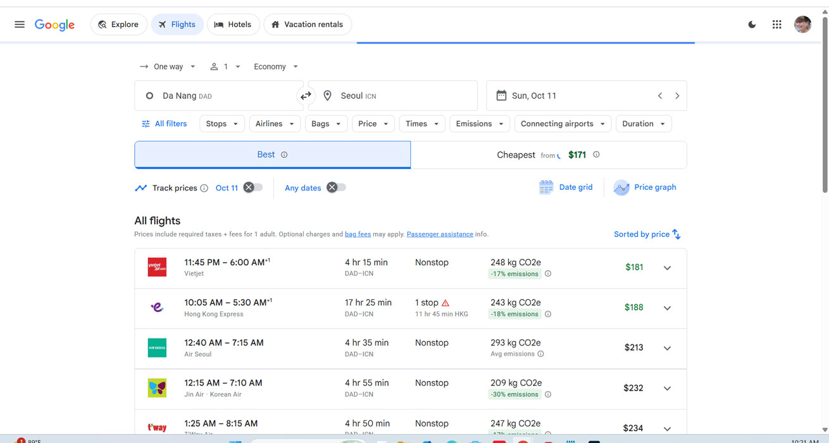Click the layover warning triangle on 1 stop
829x443 pixels.
446,303
